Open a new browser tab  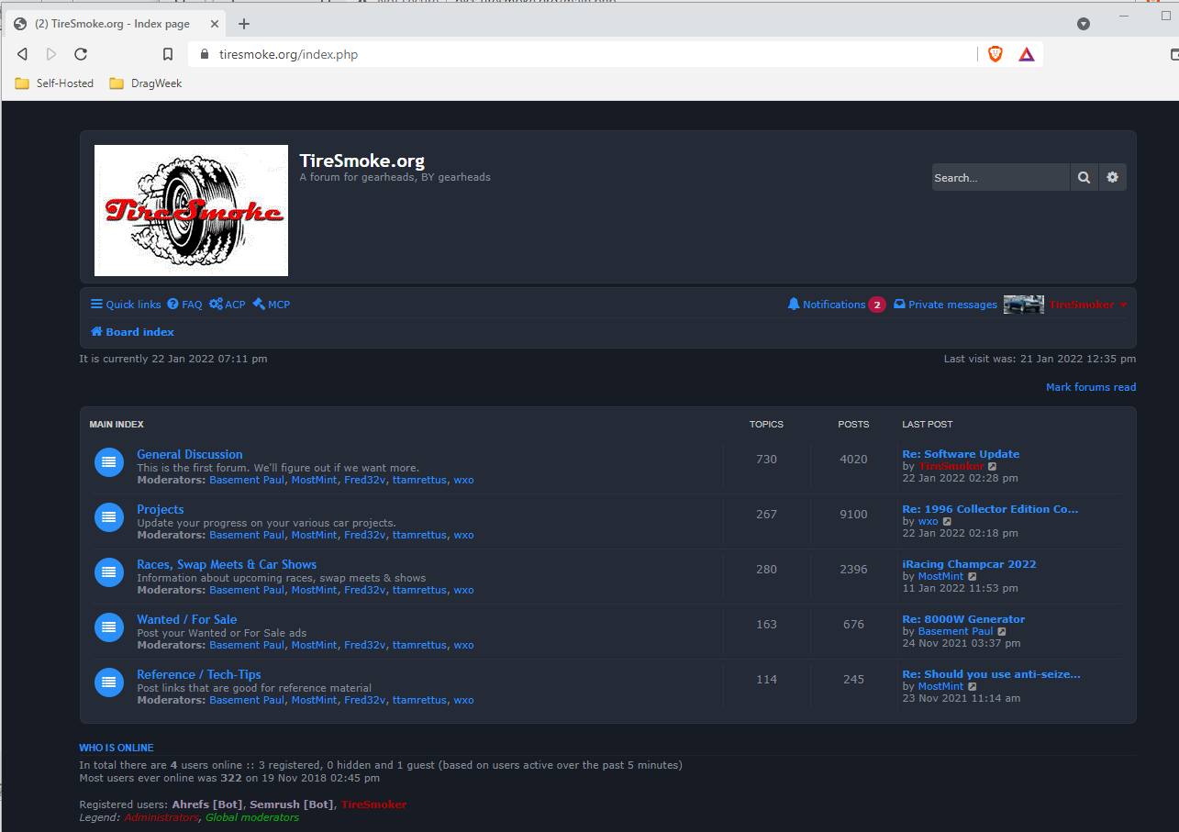(244, 24)
